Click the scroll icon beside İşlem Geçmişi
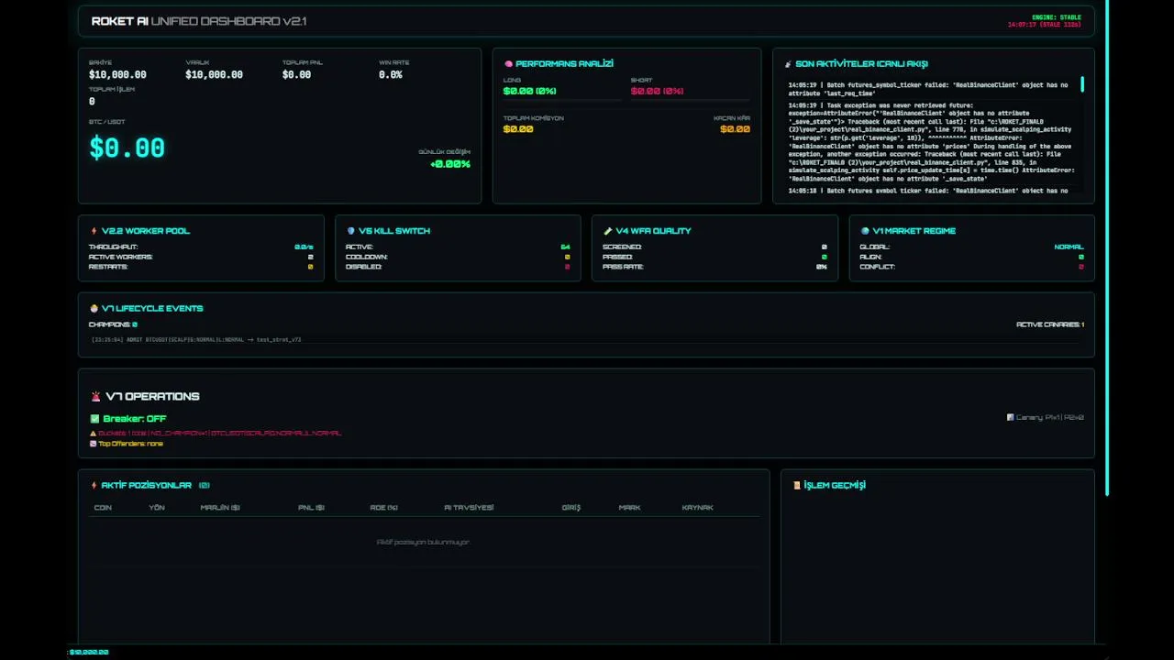The image size is (1174, 660). (x=796, y=485)
